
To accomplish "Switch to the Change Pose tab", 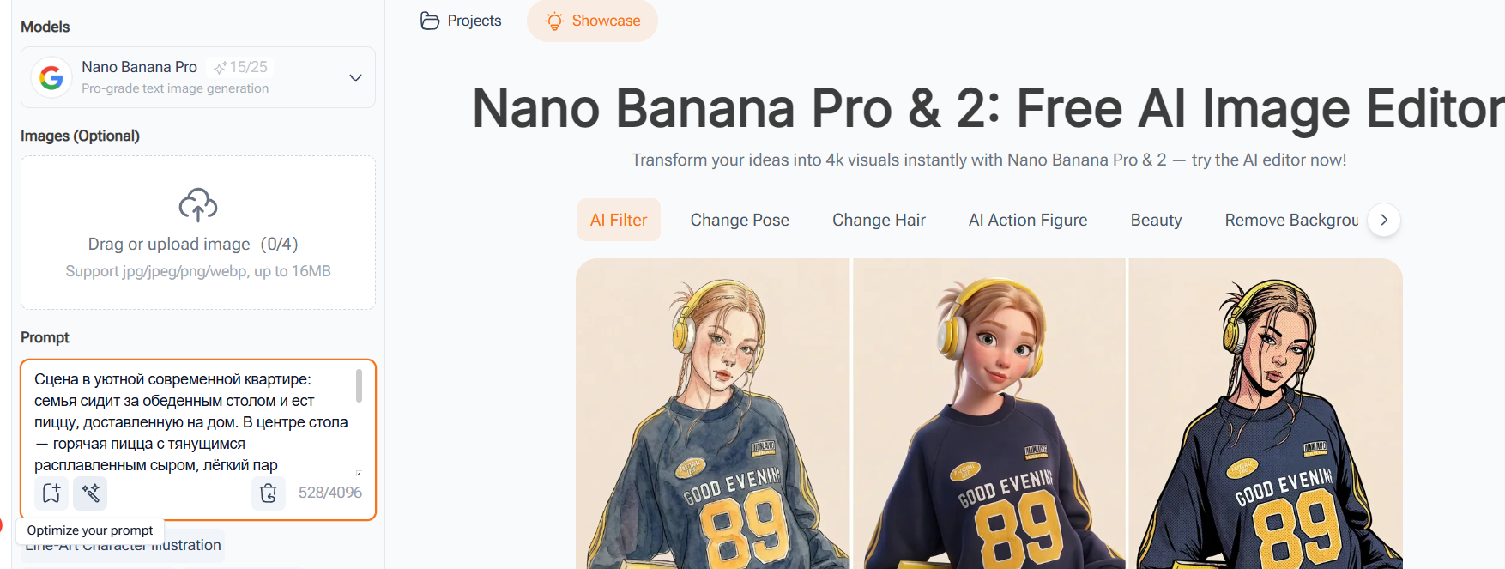I will [740, 220].
